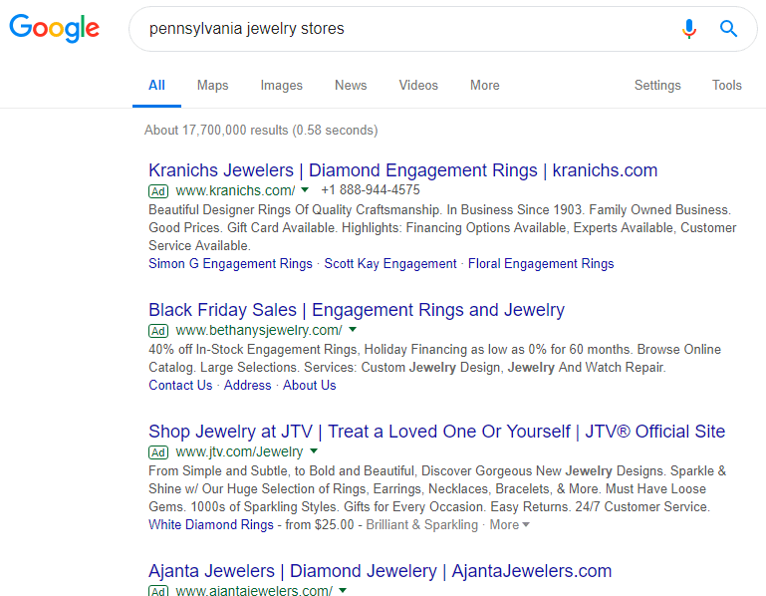The width and height of the screenshot is (766, 596).
Task: Select the All tab
Action: [x=156, y=85]
